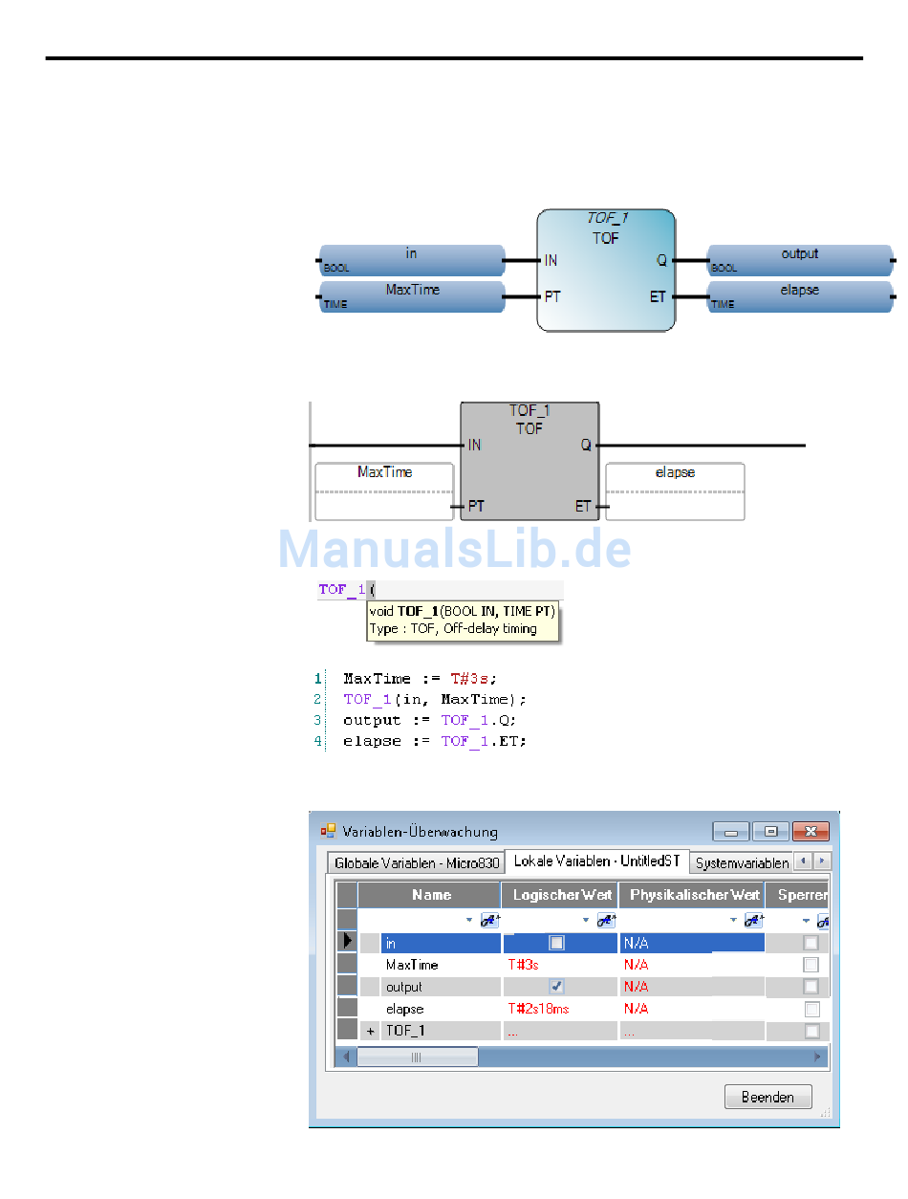Switch to the Systemvariablen tab
The height and width of the screenshot is (1199, 908).
[x=742, y=862]
